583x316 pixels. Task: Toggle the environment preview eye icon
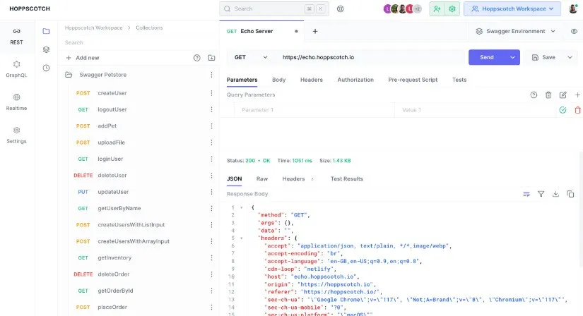coord(574,31)
